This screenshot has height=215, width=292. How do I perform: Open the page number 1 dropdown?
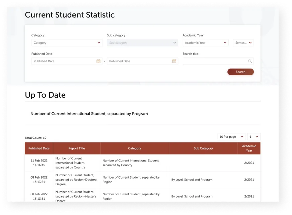click(254, 137)
